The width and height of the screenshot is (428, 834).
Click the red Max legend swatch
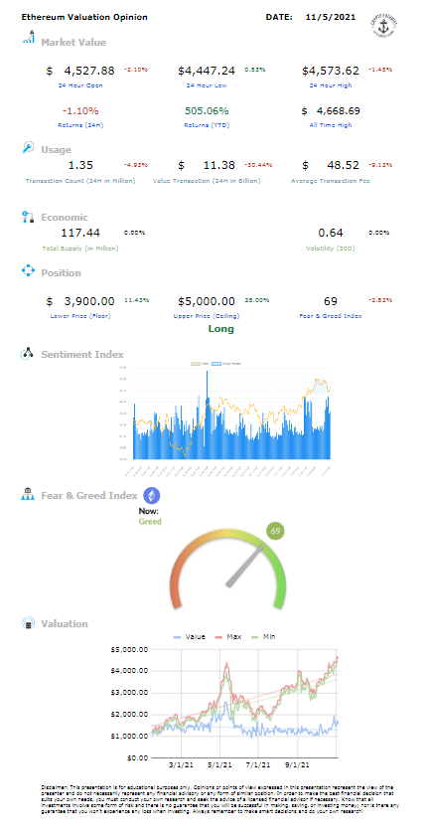click(219, 636)
